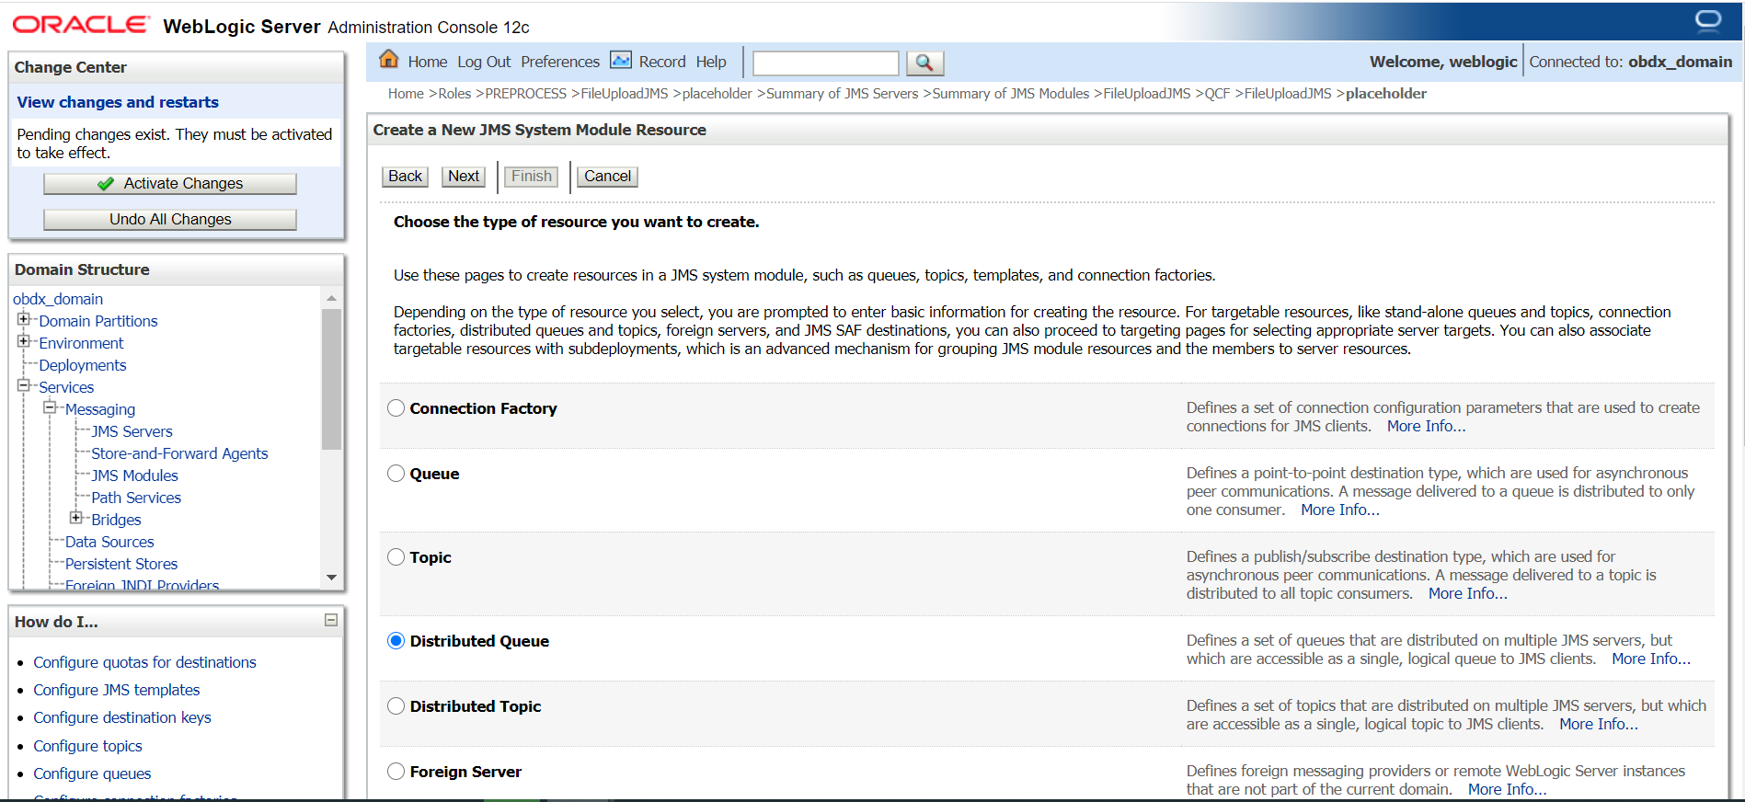The width and height of the screenshot is (1745, 802).
Task: Click the Domain Structure scrollbar down arrow
Action: (331, 578)
